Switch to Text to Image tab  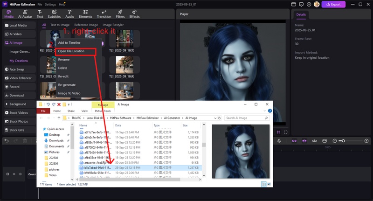[x=60, y=25]
